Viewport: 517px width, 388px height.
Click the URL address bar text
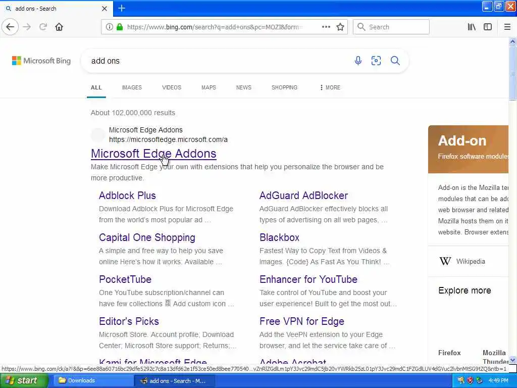[214, 27]
